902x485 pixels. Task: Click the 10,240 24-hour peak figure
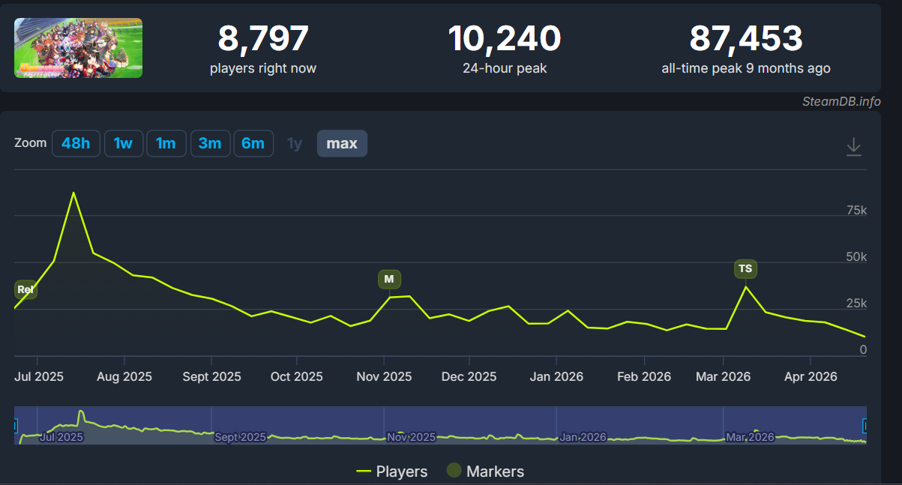pyautogui.click(x=505, y=39)
